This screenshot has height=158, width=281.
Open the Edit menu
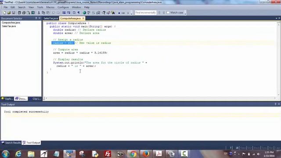coord(13,7)
